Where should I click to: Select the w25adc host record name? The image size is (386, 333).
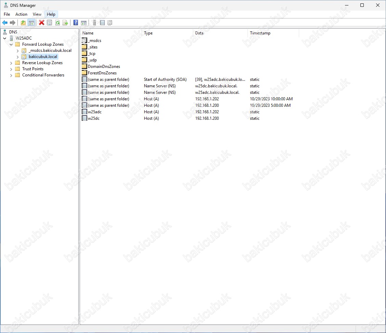click(95, 112)
